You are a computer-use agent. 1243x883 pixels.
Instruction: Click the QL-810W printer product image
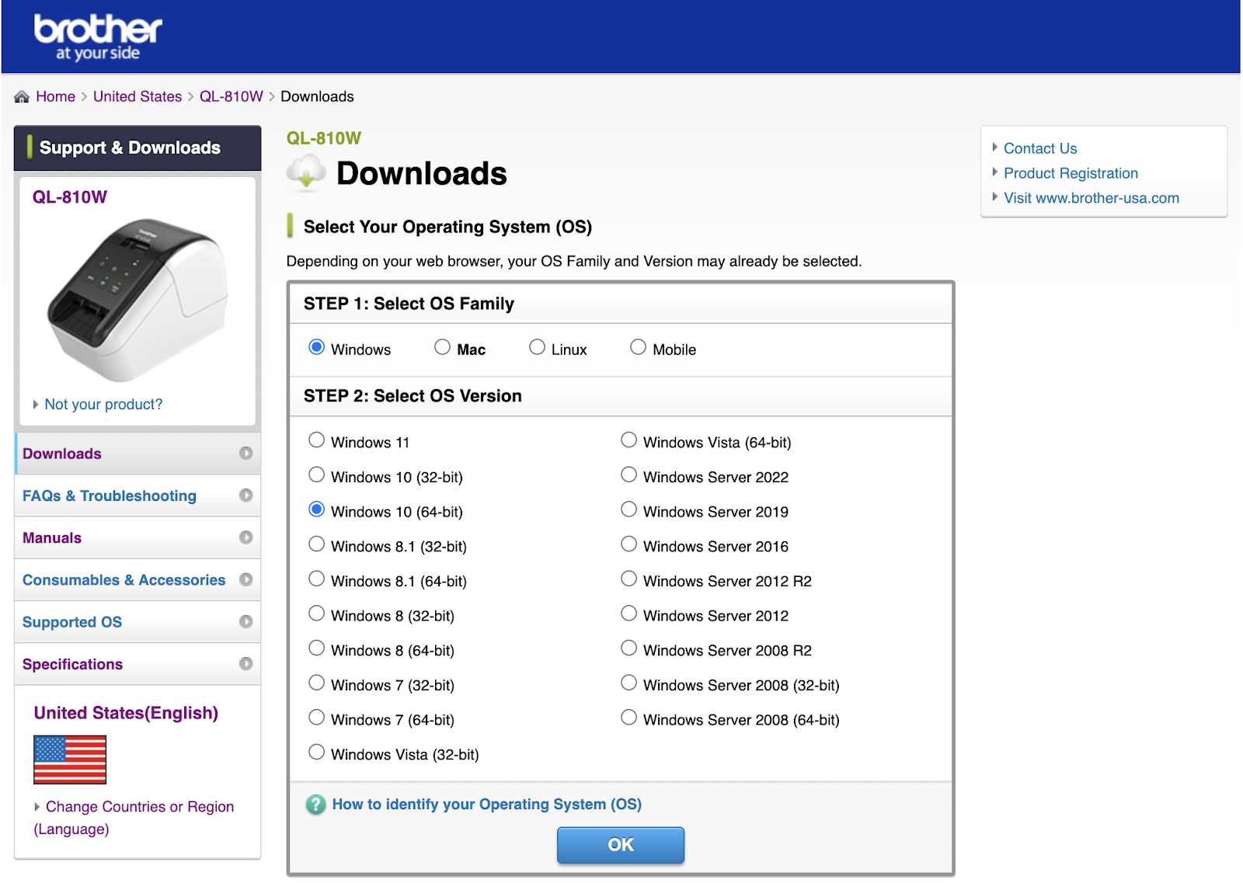(138, 301)
